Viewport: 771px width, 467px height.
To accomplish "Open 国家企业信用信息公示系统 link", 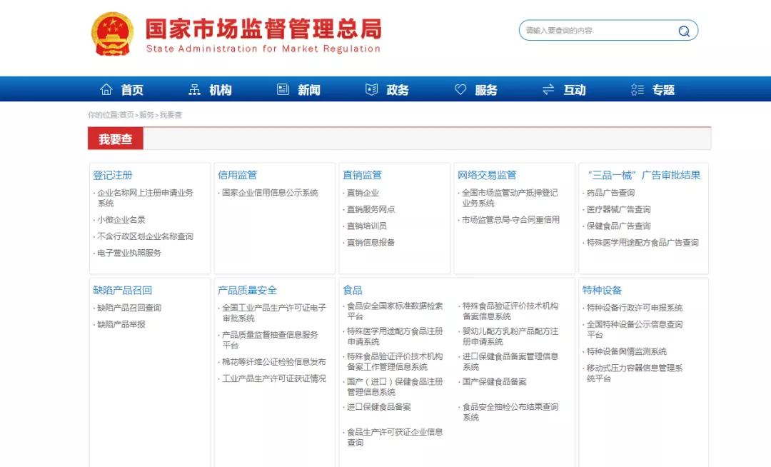I will [270, 193].
